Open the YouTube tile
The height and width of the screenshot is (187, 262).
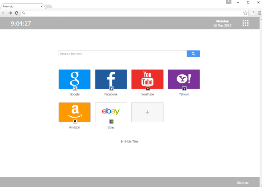147,79
